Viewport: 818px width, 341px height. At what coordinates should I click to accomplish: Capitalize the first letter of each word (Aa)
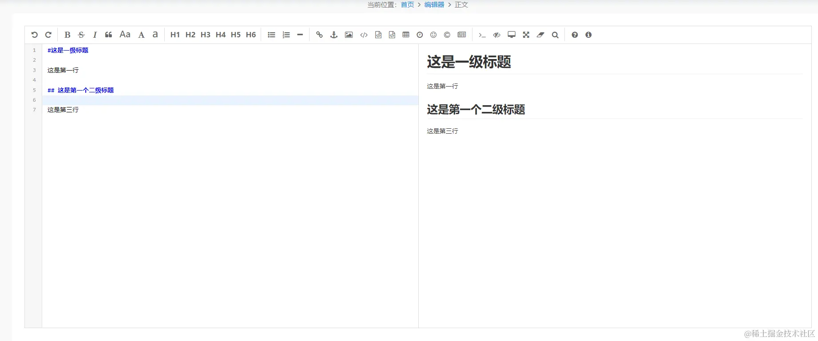125,35
